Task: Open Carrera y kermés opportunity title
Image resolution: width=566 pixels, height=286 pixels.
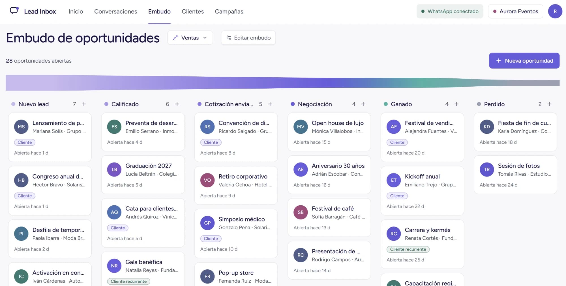Action: click(x=428, y=230)
